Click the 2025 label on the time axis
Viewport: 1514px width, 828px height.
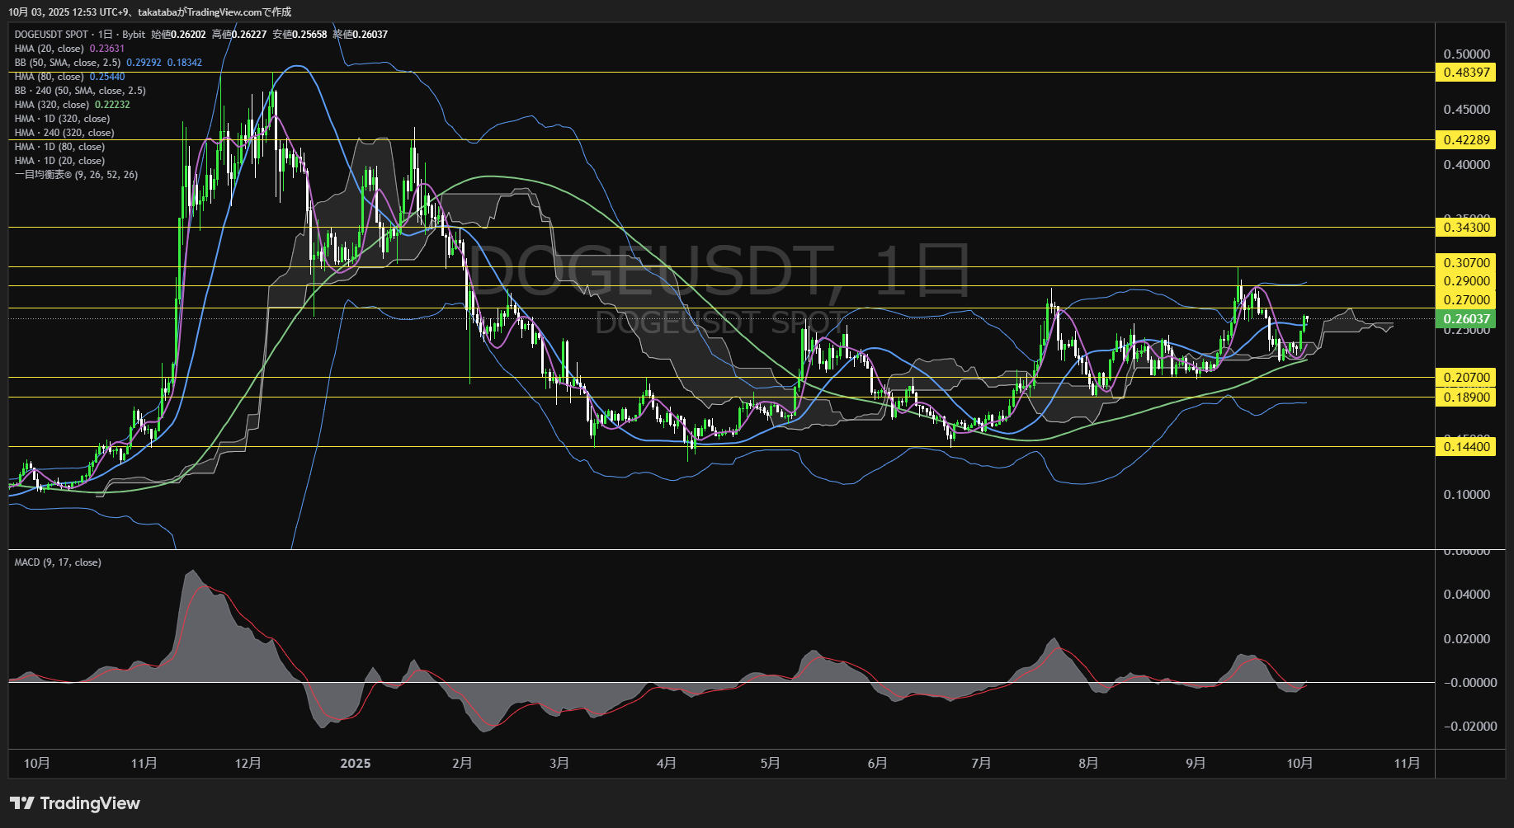[x=356, y=763]
